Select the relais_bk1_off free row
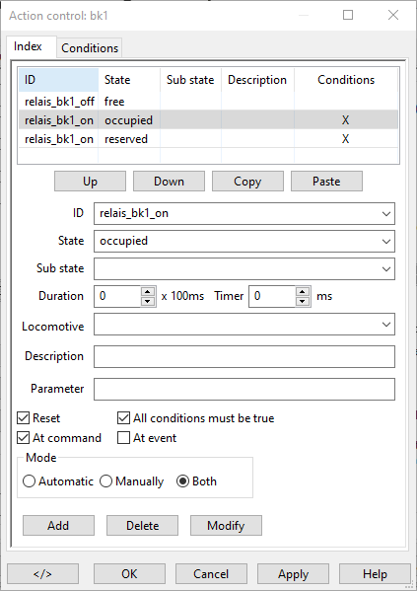This screenshot has height=591, width=417. click(x=208, y=102)
